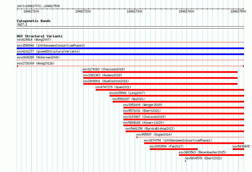Click nsv955597 (Dogan2014) variant label
Viewport: 252px width, 172px height.
coord(154,134)
